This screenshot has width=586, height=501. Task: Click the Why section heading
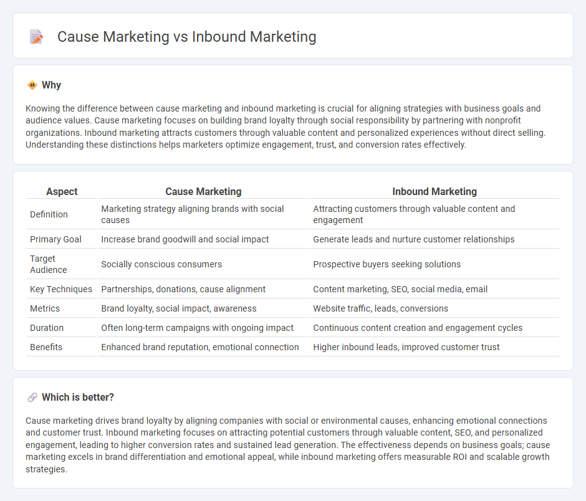coord(51,85)
